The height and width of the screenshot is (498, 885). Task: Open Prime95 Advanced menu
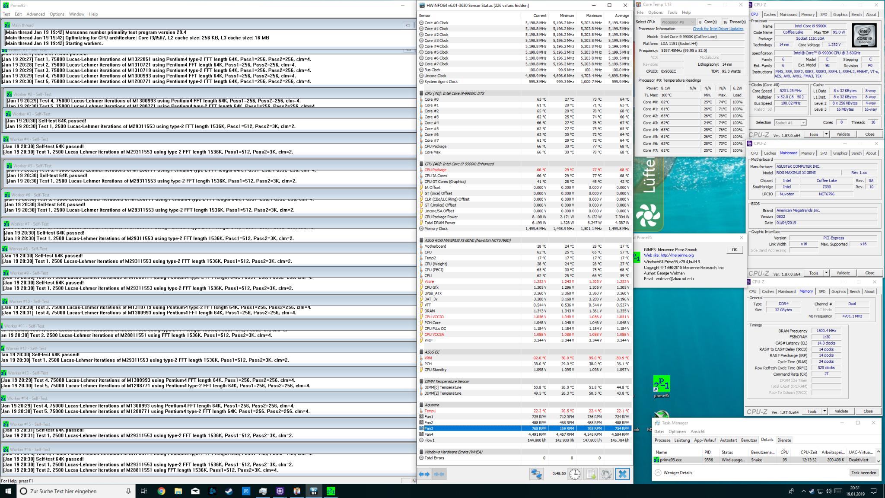35,14
